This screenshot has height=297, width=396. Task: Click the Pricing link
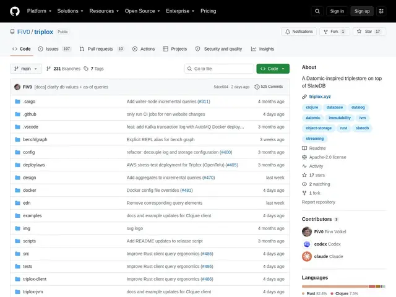tap(209, 11)
